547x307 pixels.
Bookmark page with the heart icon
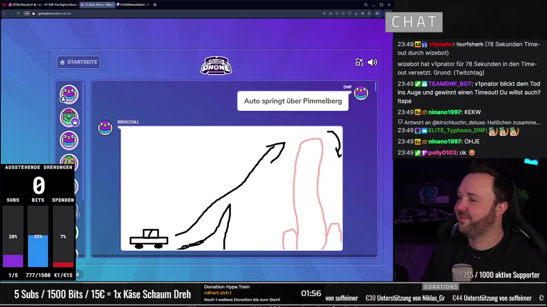click(350, 13)
